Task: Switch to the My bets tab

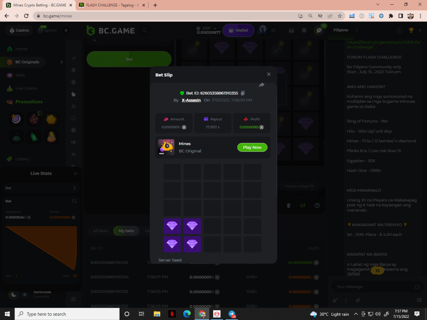Action: click(126, 231)
